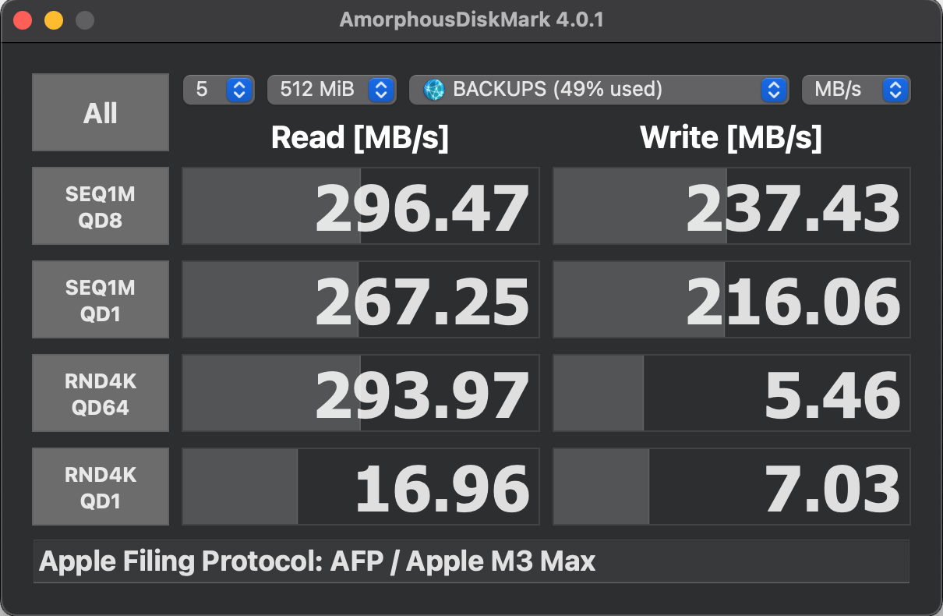Open the MB/s unit dropdown
Screen dimensions: 943x616
(x=855, y=90)
